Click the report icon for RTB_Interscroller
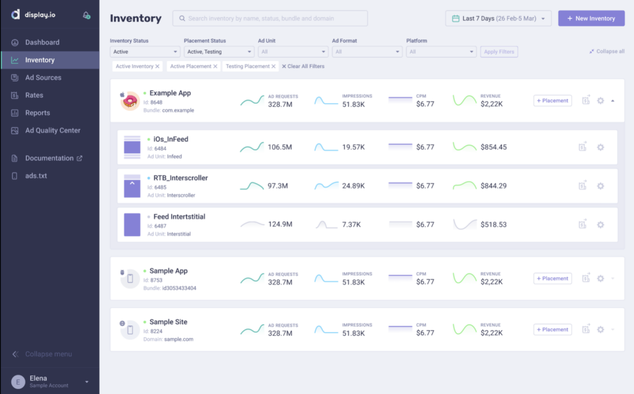634x394 pixels. 583,186
